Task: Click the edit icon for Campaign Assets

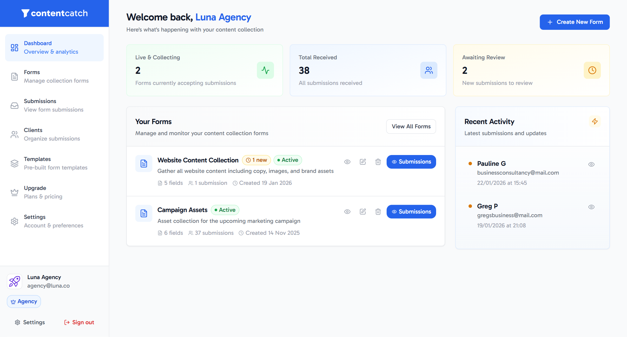Action: tap(363, 212)
